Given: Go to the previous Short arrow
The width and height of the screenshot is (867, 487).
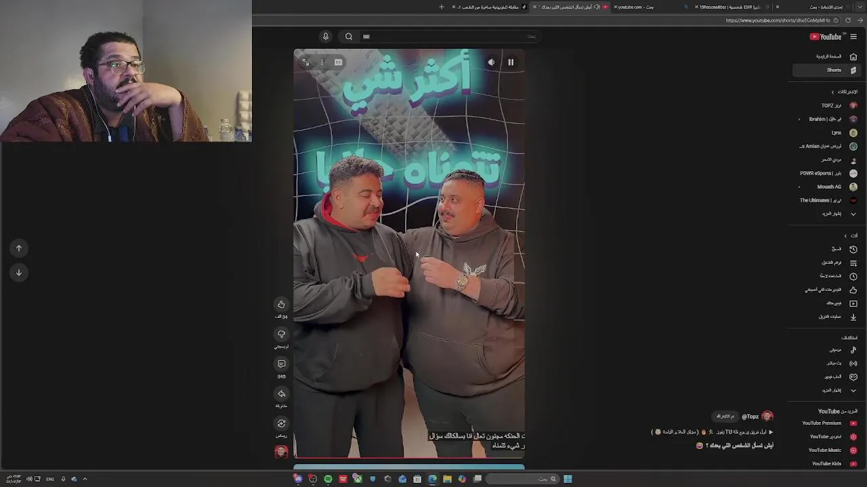Looking at the screenshot, I should coord(19,248).
